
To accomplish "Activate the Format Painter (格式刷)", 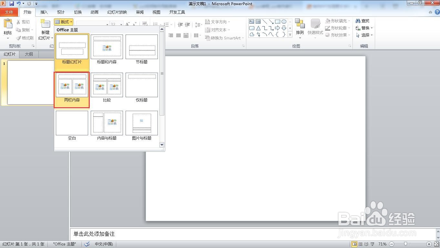I will tap(25, 38).
